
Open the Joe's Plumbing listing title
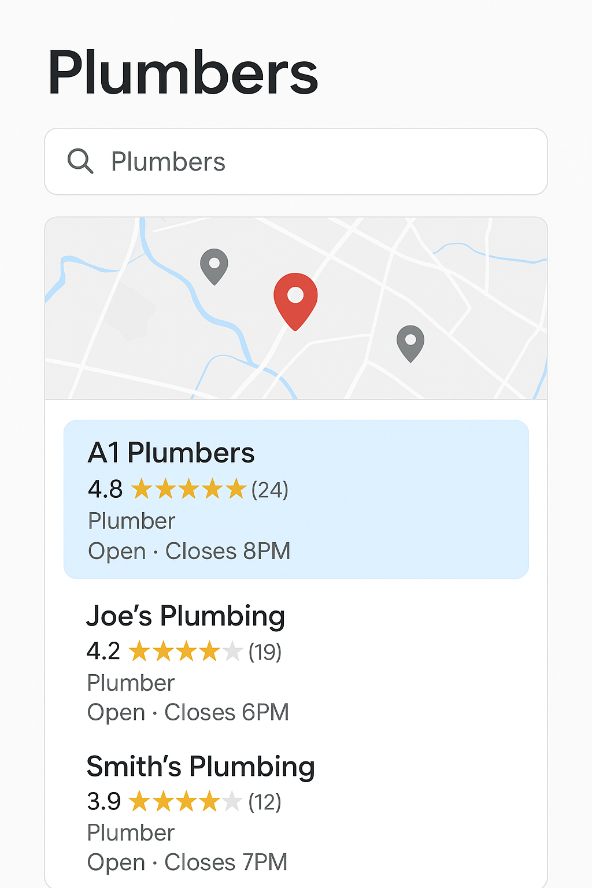click(x=186, y=616)
